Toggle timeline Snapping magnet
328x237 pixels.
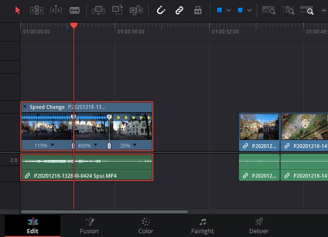161,10
